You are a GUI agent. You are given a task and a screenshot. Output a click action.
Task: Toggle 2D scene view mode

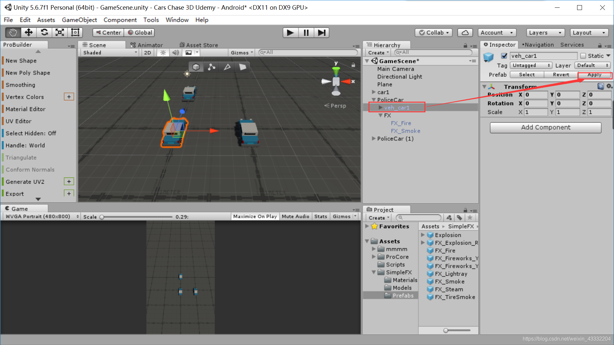pos(148,53)
